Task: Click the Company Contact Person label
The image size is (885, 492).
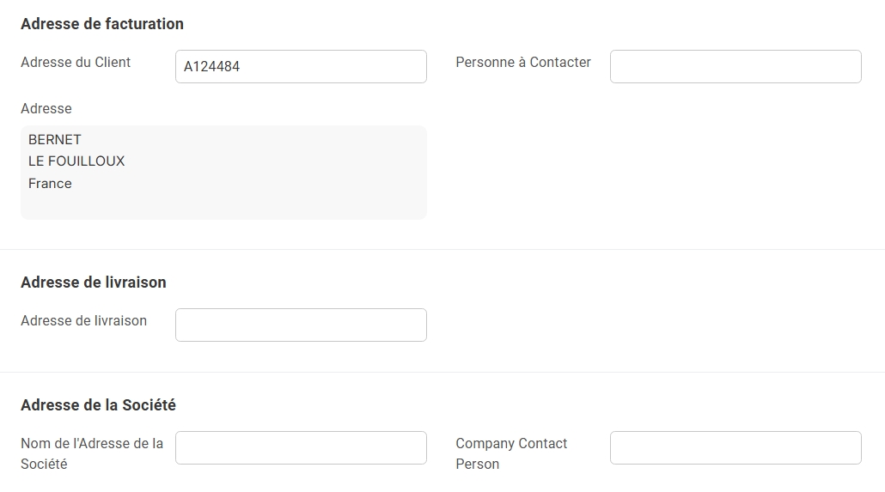Action: pos(511,453)
